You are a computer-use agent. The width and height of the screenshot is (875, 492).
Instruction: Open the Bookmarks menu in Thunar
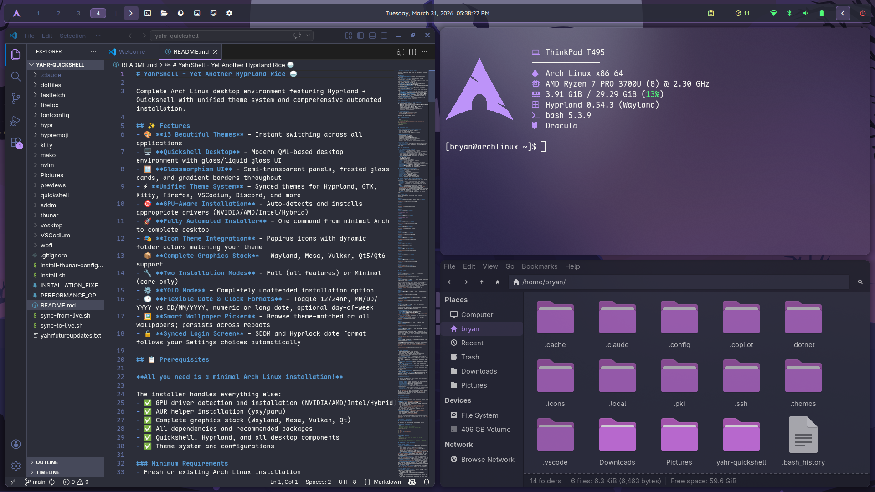point(540,266)
